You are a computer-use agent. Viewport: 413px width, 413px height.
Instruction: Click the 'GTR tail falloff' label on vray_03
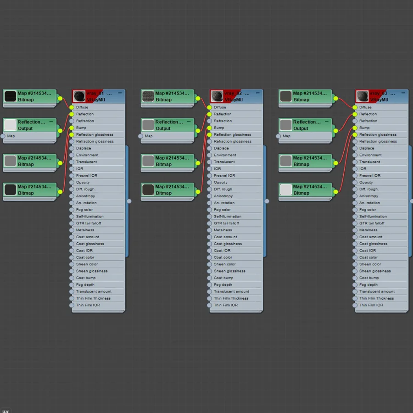pyautogui.click(x=372, y=223)
